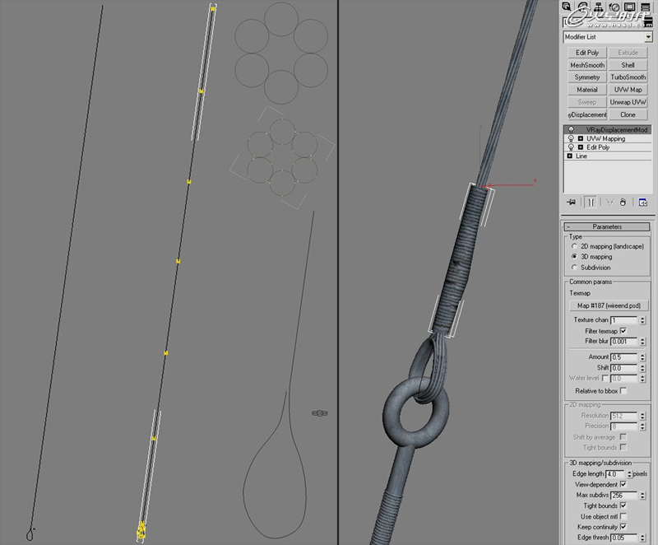
Task: Expand the UVW Mapping modifier entry
Action: (x=582, y=137)
